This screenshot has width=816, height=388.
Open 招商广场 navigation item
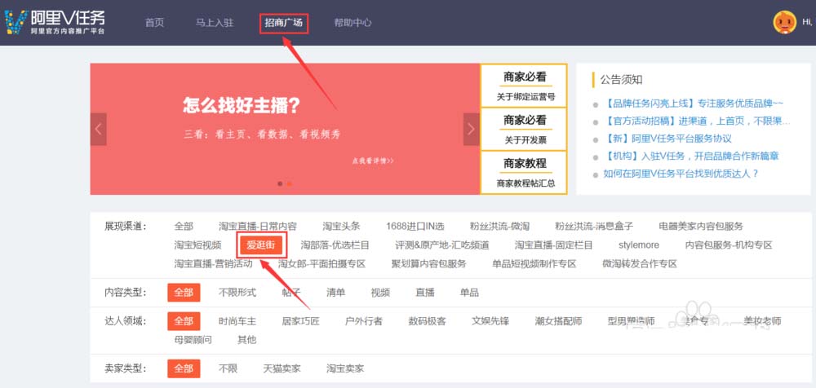tap(284, 23)
